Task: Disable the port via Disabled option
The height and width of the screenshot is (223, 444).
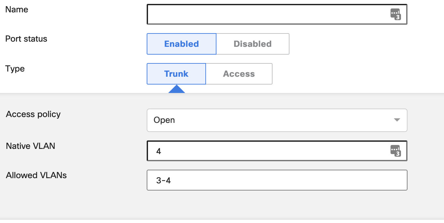Action: [253, 44]
